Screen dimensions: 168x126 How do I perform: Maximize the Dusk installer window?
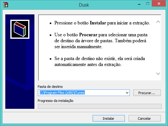pos(148,4)
